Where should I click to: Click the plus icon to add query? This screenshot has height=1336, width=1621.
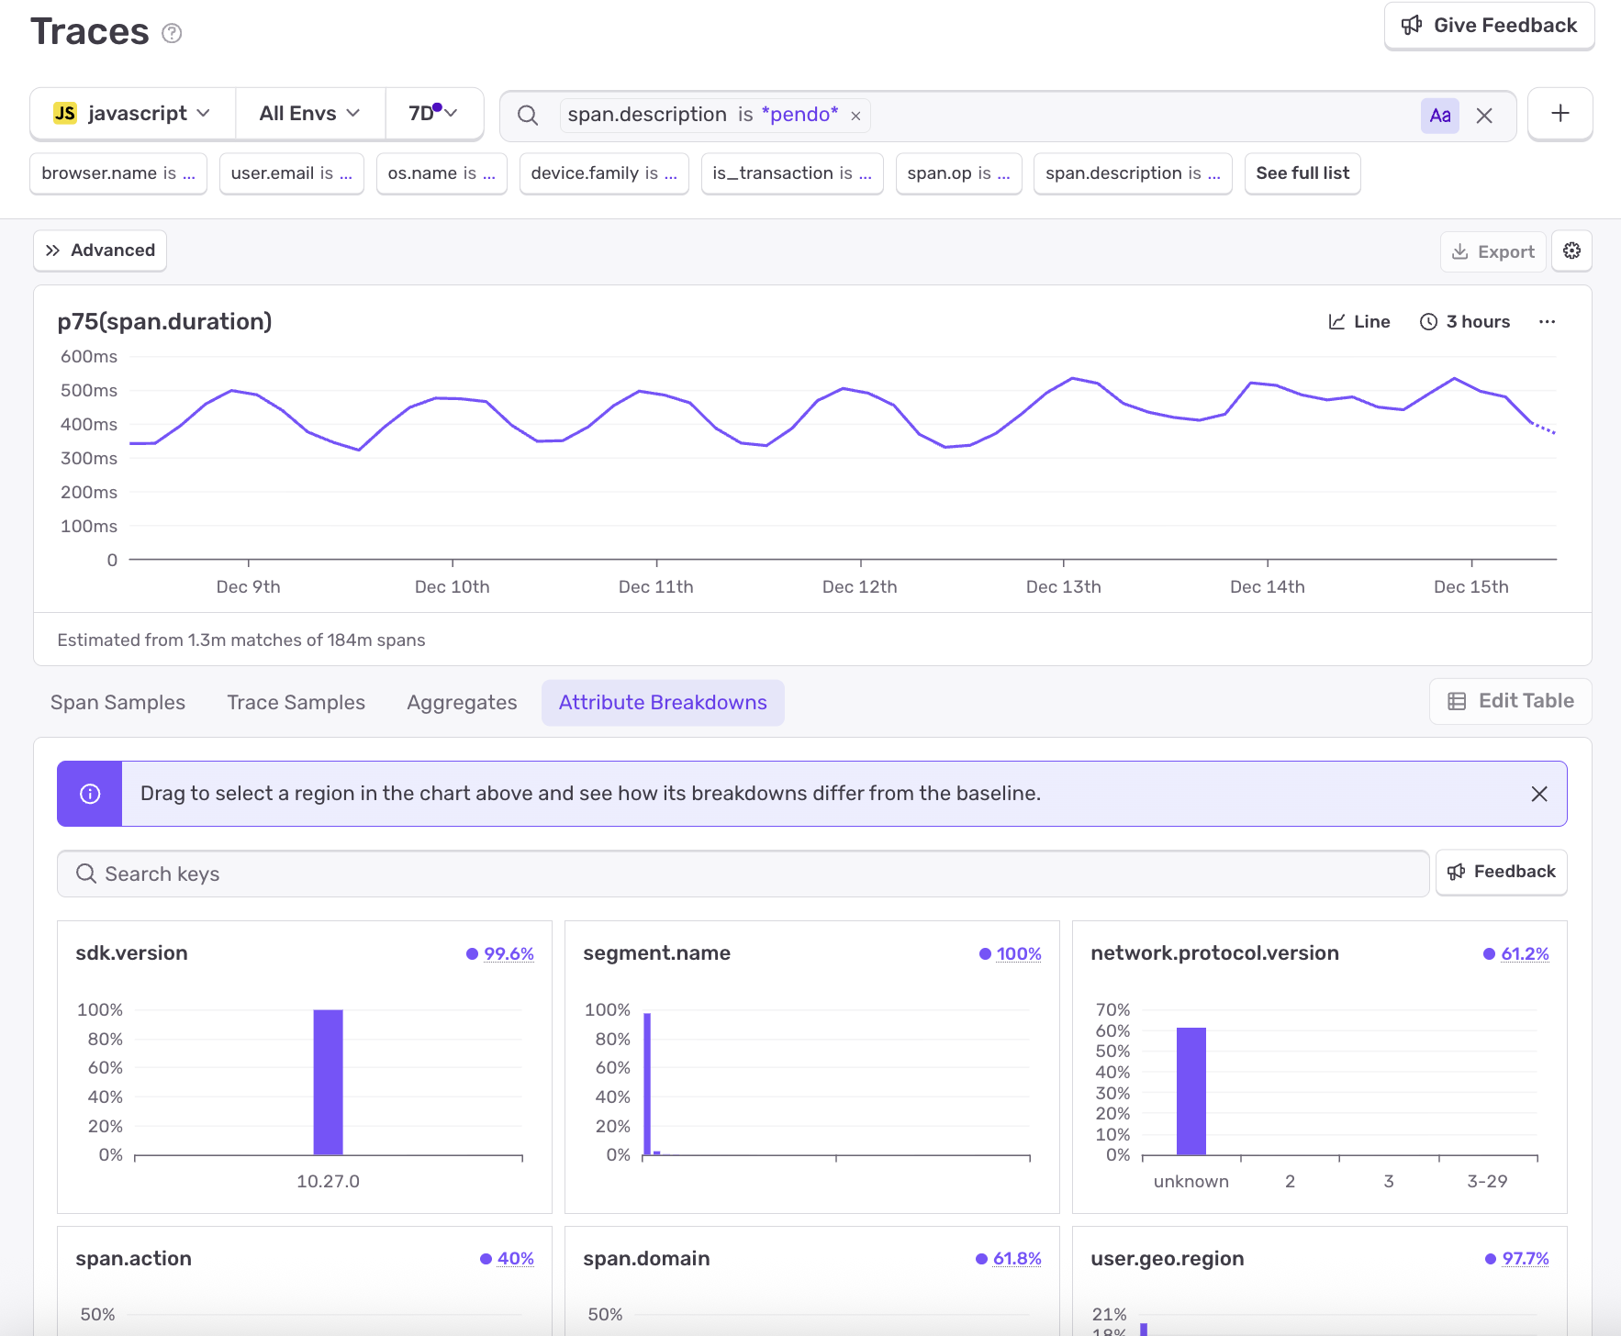click(x=1560, y=114)
